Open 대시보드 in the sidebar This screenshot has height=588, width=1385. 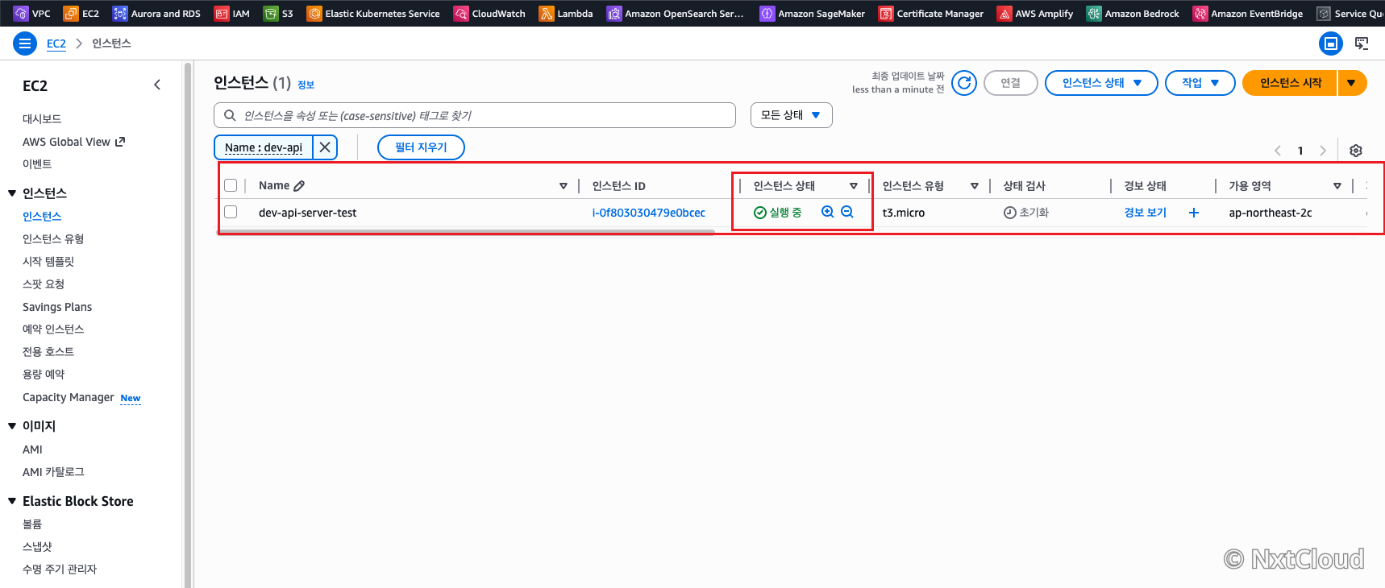(42, 118)
